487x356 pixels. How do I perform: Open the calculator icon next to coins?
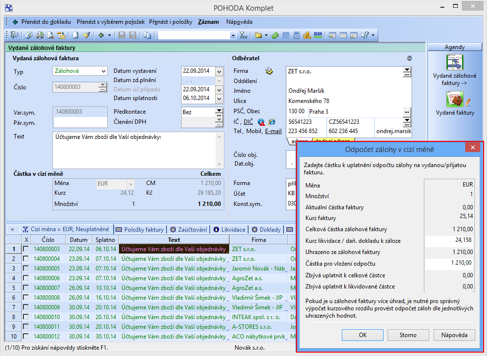tap(297, 35)
